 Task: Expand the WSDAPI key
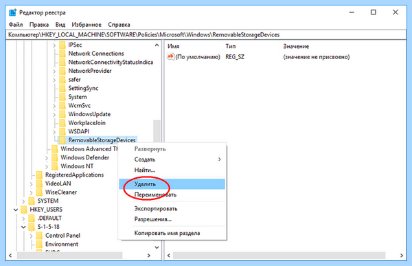54,132
